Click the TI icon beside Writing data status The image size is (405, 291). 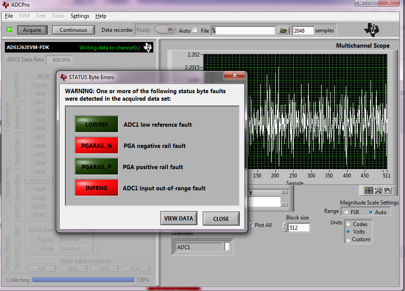(148, 47)
